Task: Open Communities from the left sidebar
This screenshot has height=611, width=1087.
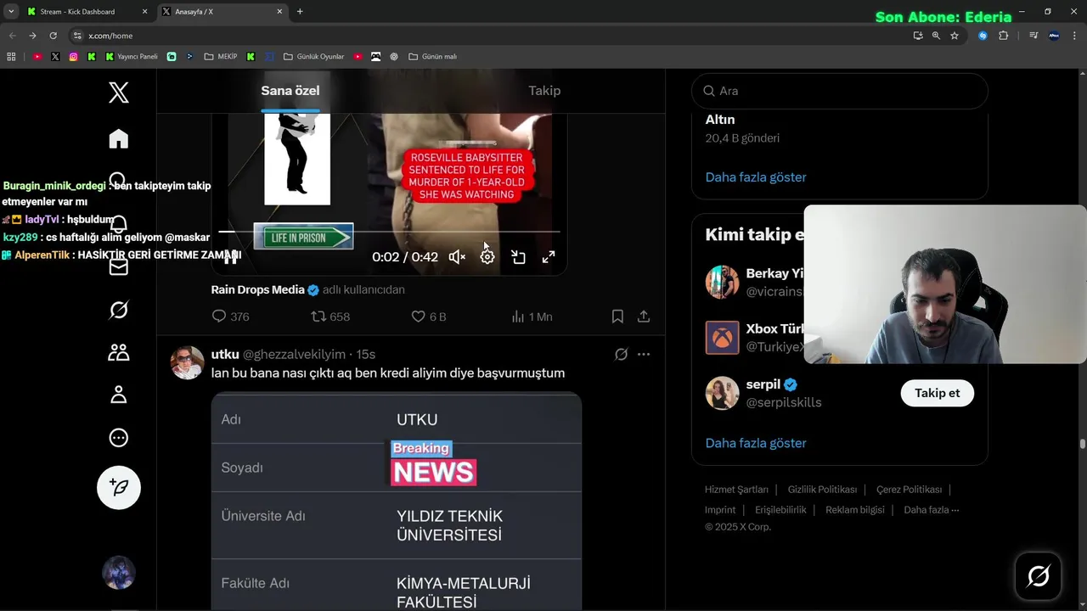Action: 119,352
